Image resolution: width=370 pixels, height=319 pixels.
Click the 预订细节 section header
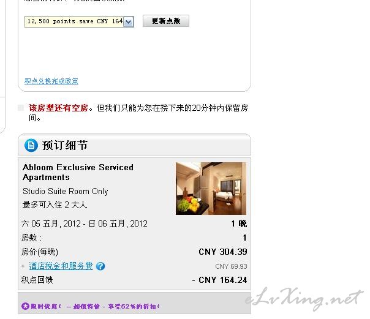(65, 145)
